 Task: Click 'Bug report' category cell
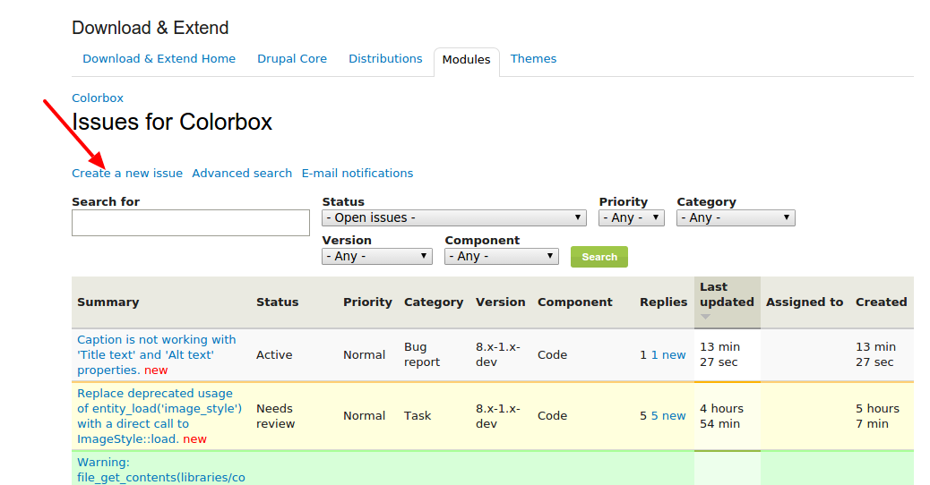[x=422, y=354]
